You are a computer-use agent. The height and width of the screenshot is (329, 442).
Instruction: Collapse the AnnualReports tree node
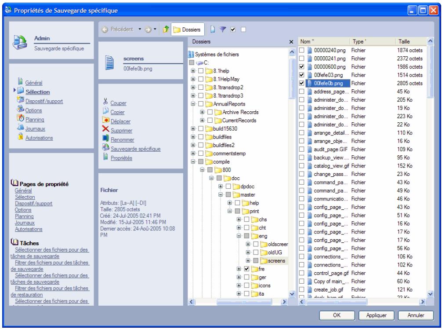(x=193, y=104)
